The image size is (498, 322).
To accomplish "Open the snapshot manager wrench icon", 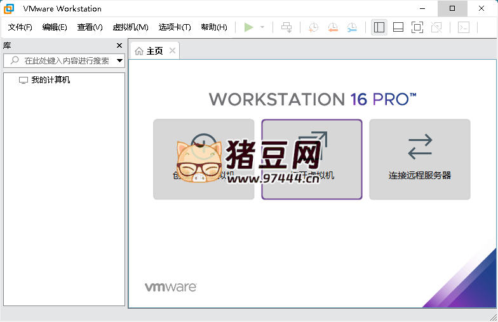I will coord(352,27).
